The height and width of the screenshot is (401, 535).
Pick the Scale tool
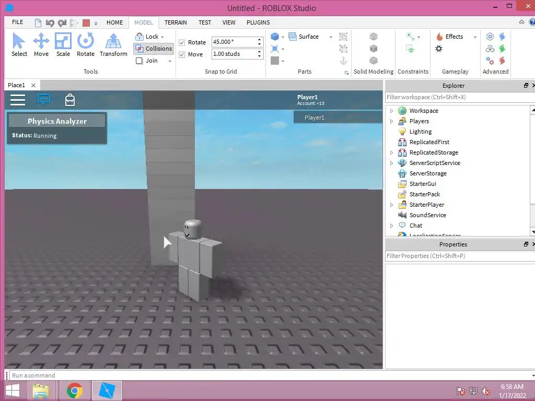click(63, 45)
